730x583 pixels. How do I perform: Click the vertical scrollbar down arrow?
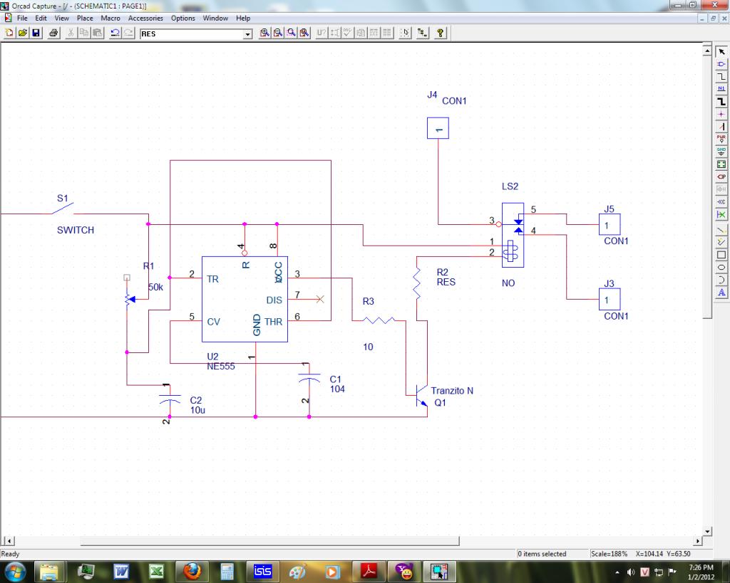[x=707, y=531]
